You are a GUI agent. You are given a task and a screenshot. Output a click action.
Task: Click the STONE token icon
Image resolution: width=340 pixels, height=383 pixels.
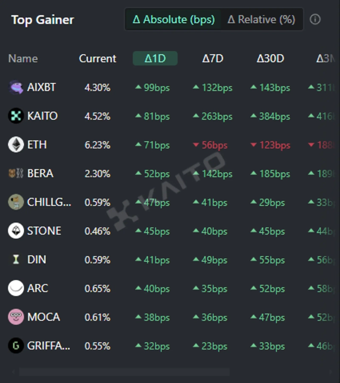16,231
